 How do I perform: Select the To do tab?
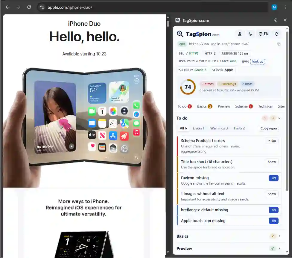click(x=185, y=106)
